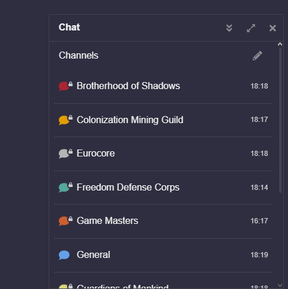288x289 pixels.
Task: Open the Colonization Mining Guild channel
Action: pyautogui.click(x=163, y=120)
